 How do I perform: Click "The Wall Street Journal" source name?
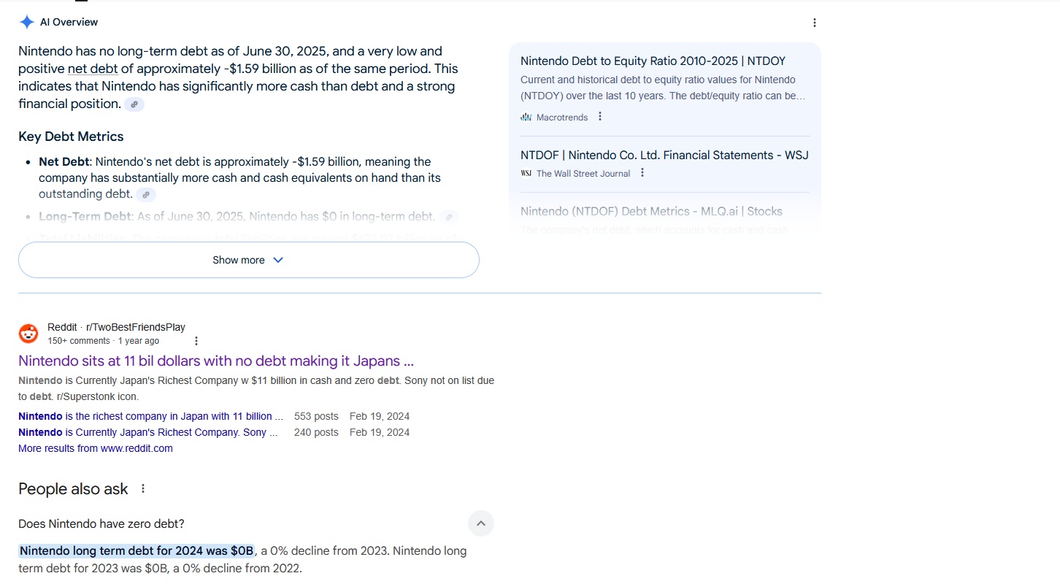tap(583, 174)
